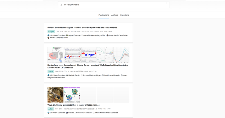This screenshot has width=225, height=118.
Task: Click Claudia J. Hernández Camacho's avatar
Action: pos(67,113)
